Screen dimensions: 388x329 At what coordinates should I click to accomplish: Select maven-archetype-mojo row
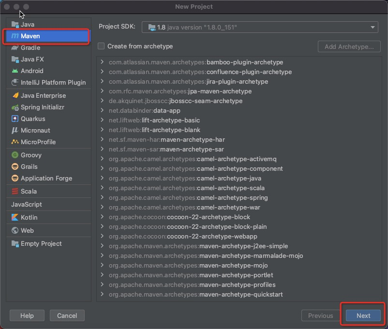(239, 265)
